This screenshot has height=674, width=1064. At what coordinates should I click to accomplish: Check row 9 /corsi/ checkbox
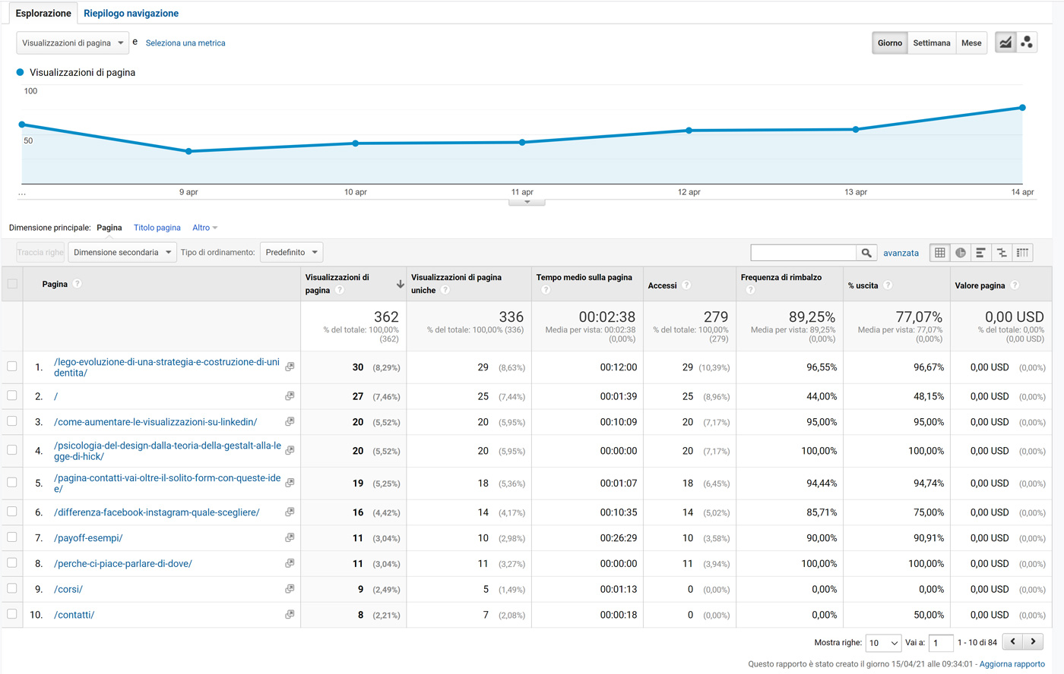click(x=12, y=588)
